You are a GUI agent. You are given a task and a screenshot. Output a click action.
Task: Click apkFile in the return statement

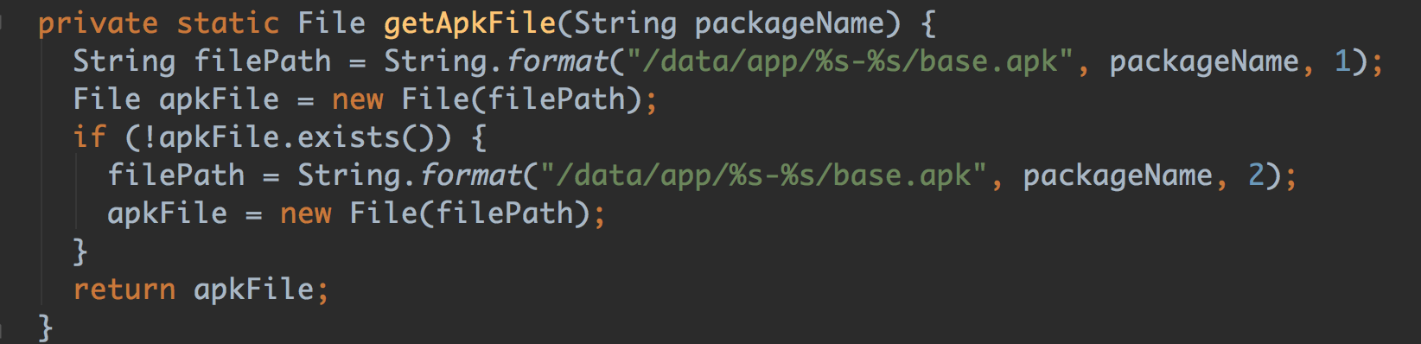(254, 290)
